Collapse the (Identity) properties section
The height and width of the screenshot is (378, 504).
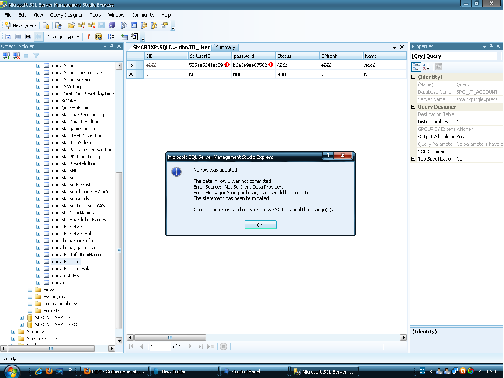(413, 77)
